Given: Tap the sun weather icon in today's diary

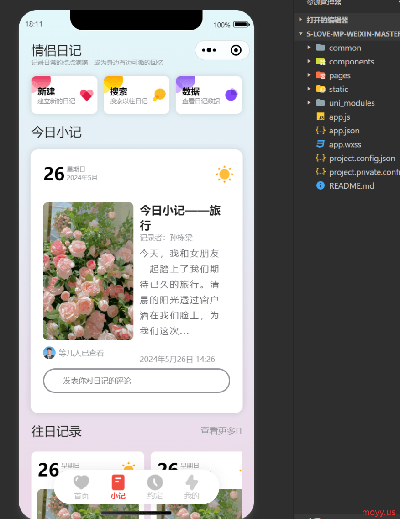Looking at the screenshot, I should (x=224, y=174).
